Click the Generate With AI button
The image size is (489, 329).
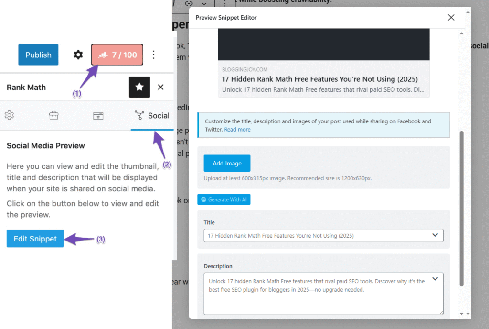224,199
